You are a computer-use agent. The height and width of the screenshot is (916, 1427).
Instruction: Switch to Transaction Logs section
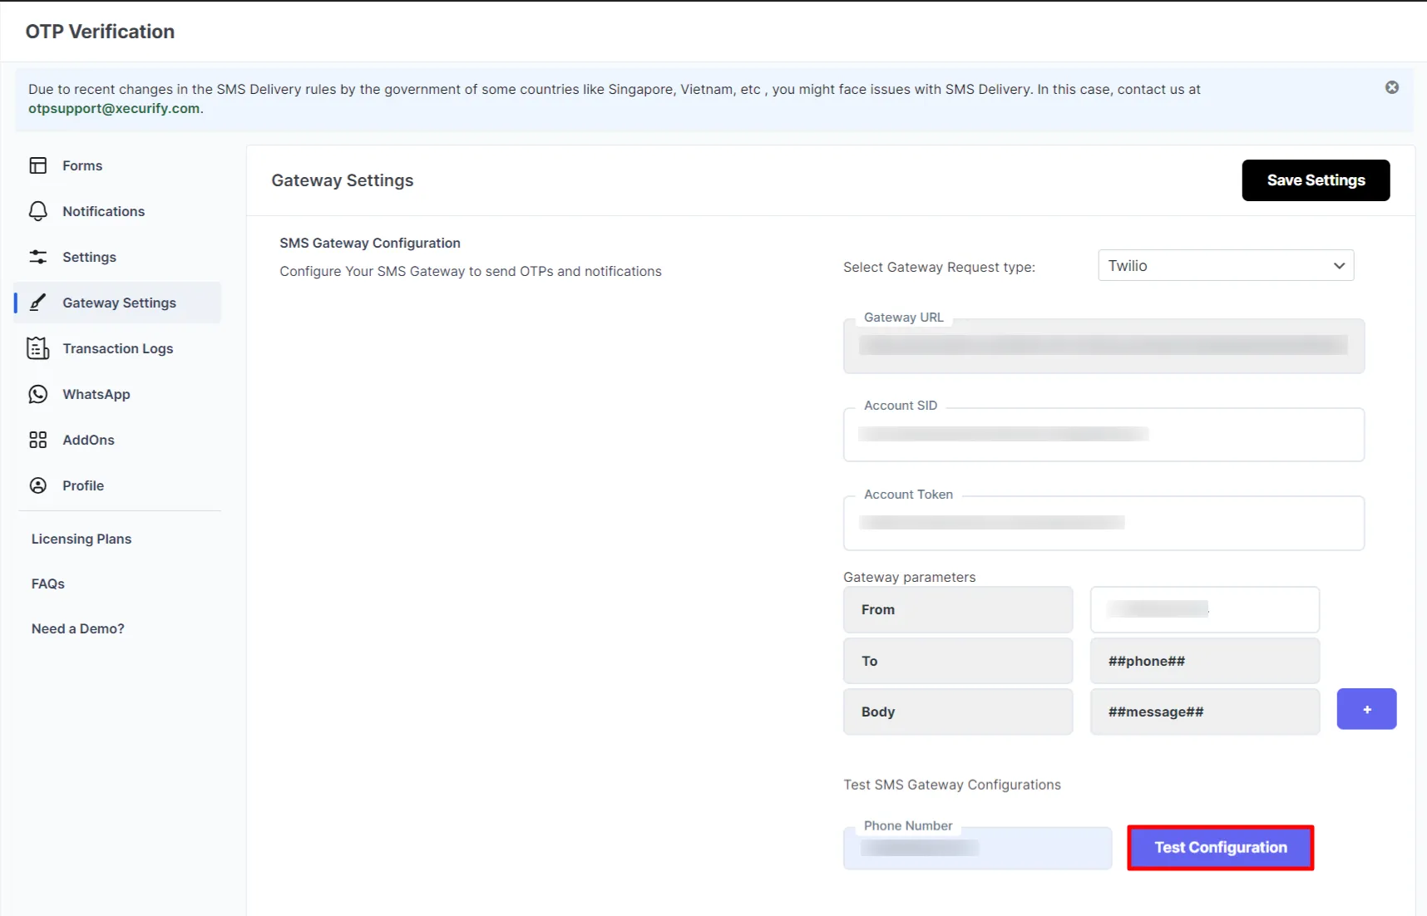pyautogui.click(x=117, y=348)
